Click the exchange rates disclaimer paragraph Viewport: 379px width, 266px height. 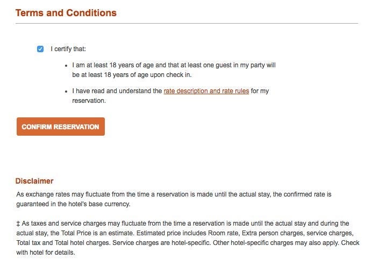point(174,199)
